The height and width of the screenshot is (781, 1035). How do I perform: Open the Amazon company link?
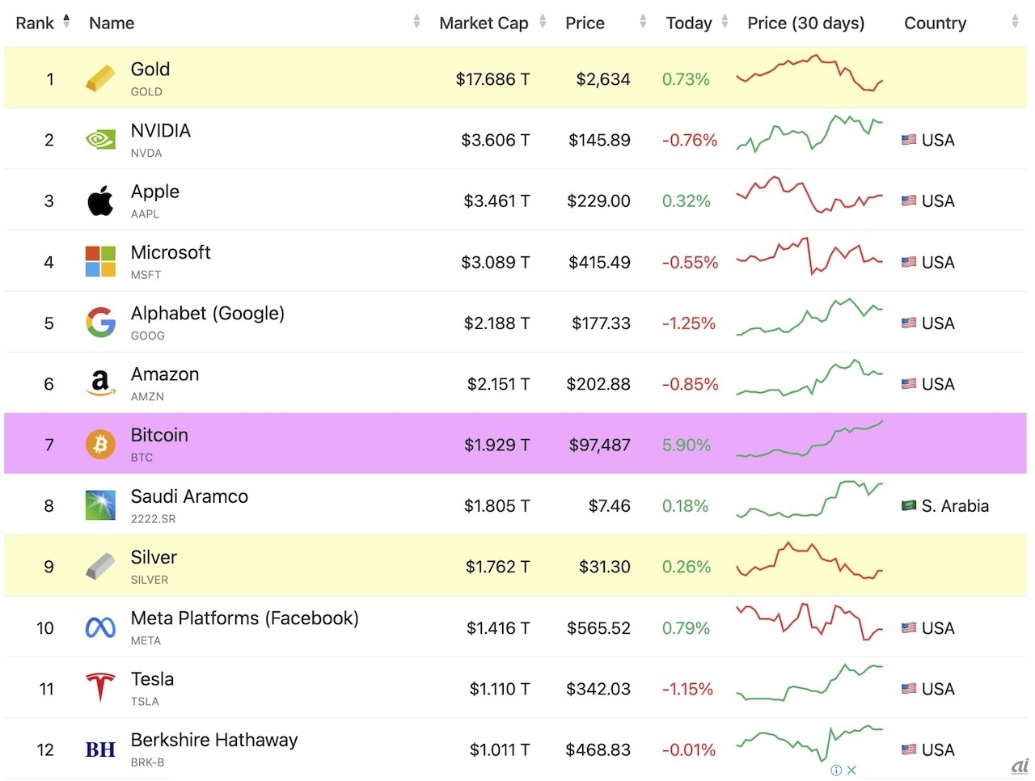(165, 374)
